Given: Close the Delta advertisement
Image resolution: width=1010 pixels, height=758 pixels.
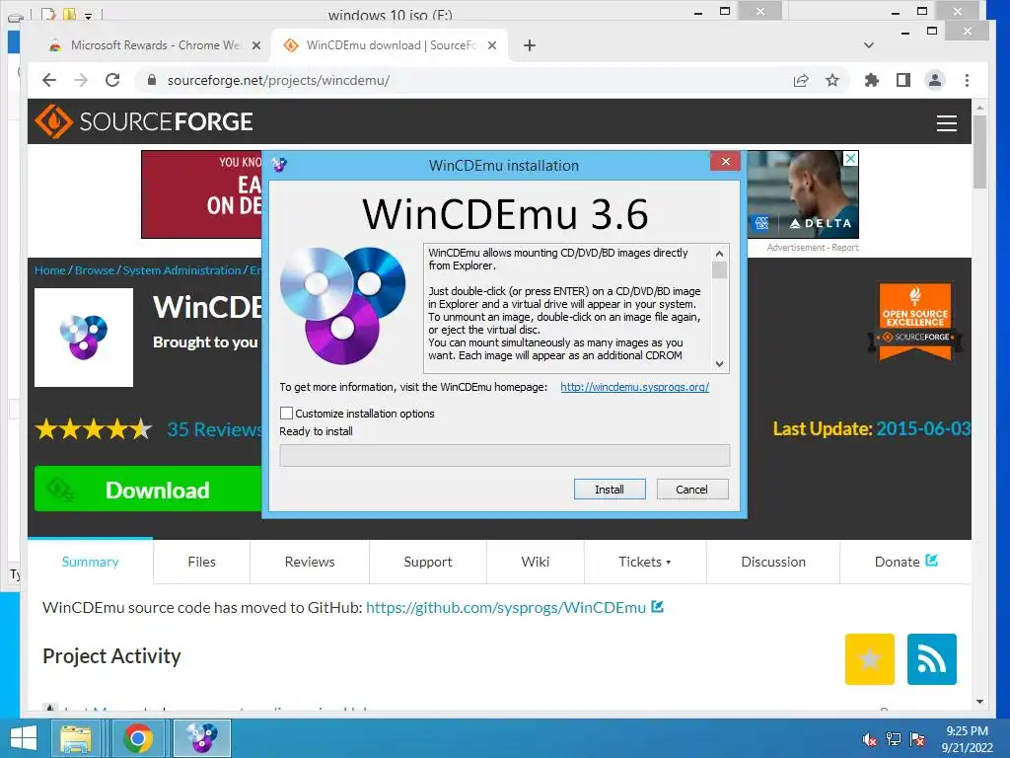Looking at the screenshot, I should point(851,159).
